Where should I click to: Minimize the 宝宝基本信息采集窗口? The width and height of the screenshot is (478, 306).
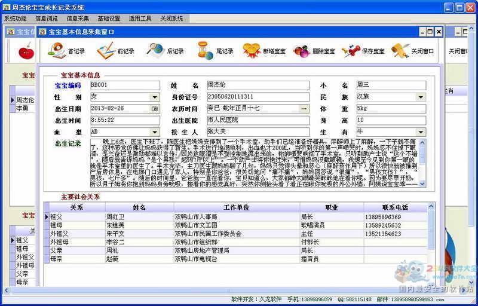pos(422,32)
